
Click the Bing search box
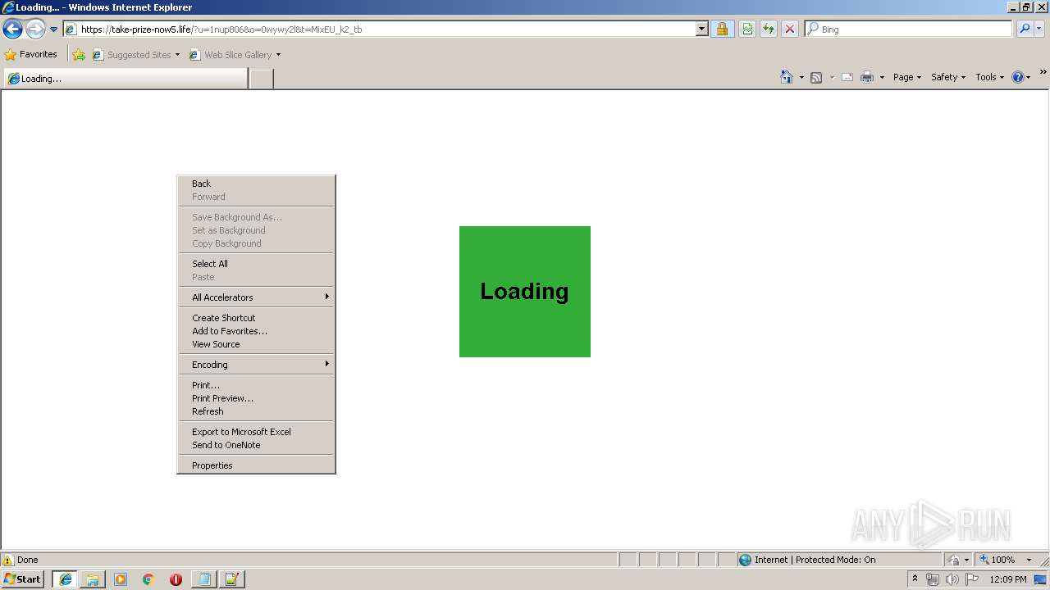pos(908,29)
